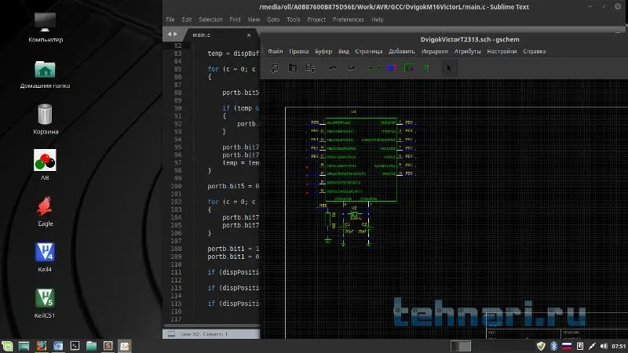
Task: Click the workspace switcher in the panel
Action: [x=461, y=346]
